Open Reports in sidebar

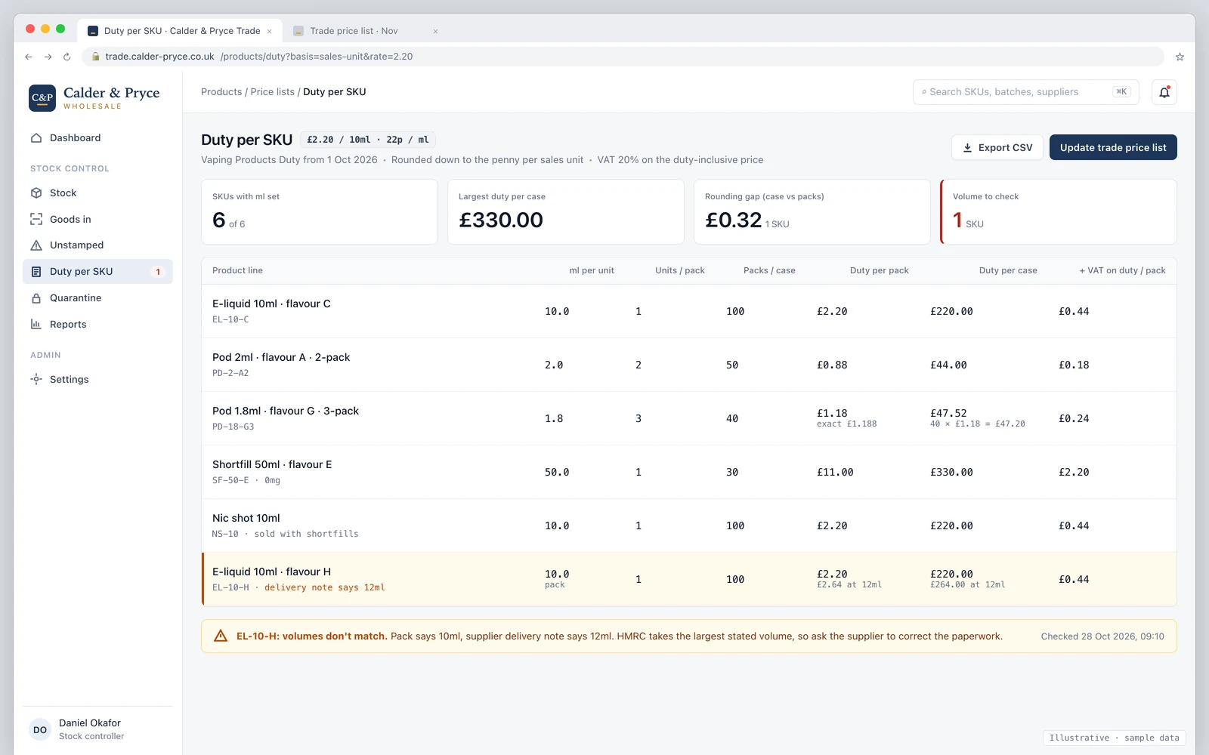point(97,324)
